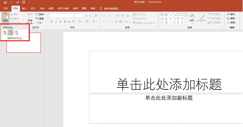Expand the shapes gallery More arrow
The image size is (243, 127).
click(186, 23)
